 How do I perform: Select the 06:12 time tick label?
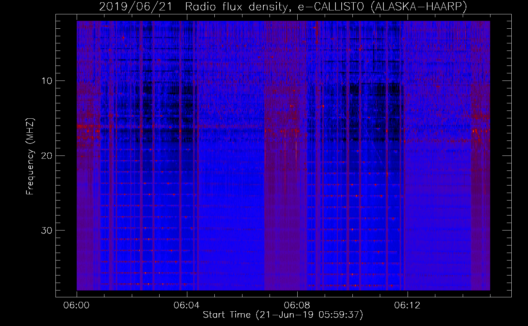click(x=407, y=305)
